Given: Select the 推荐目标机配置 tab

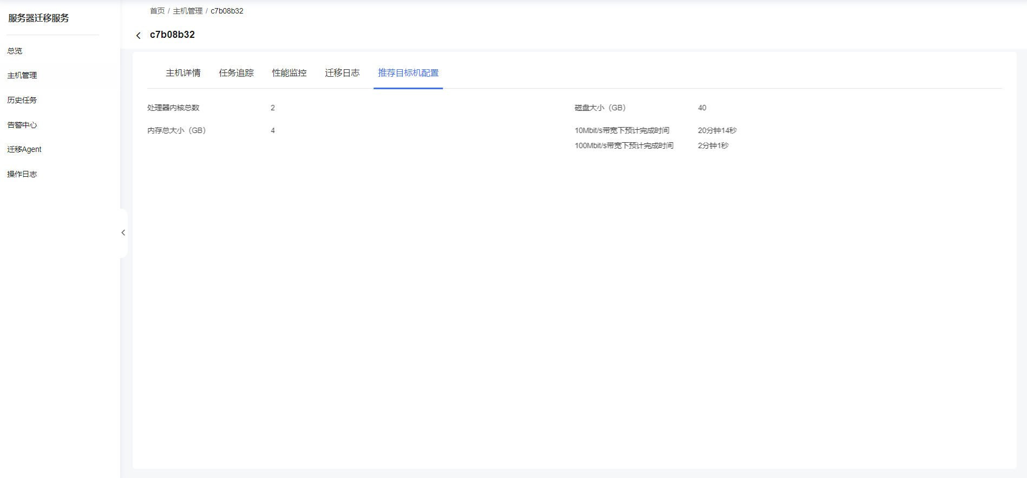Looking at the screenshot, I should pos(408,73).
